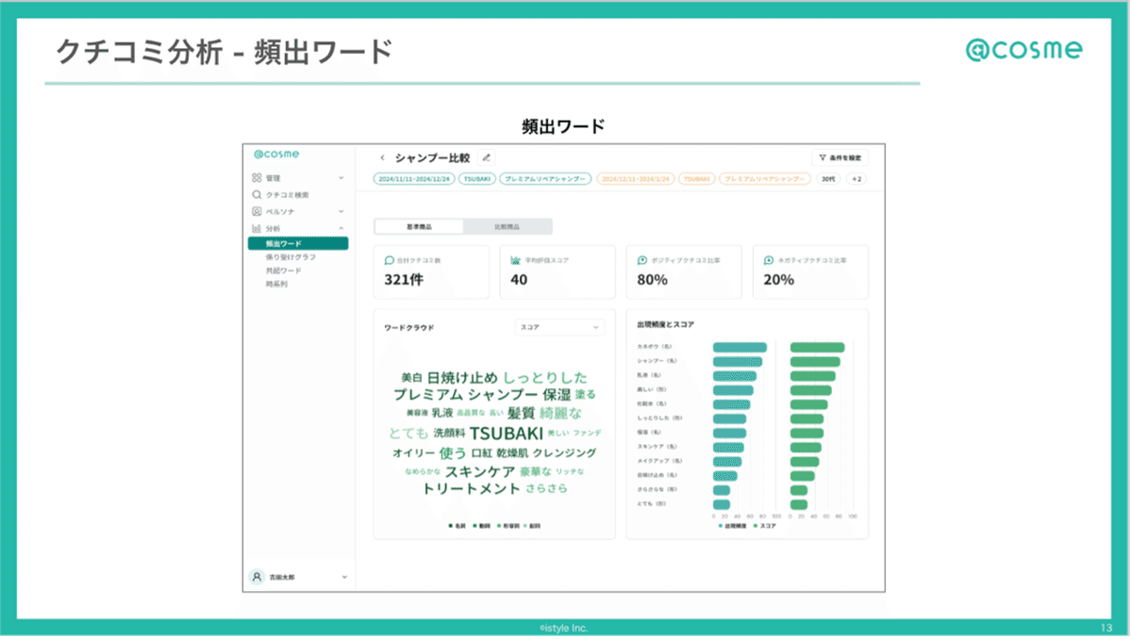Viewport: 1132px width, 639px height.
Task: Toggle 出現頻度 legend below bar chart
Action: coord(733,525)
